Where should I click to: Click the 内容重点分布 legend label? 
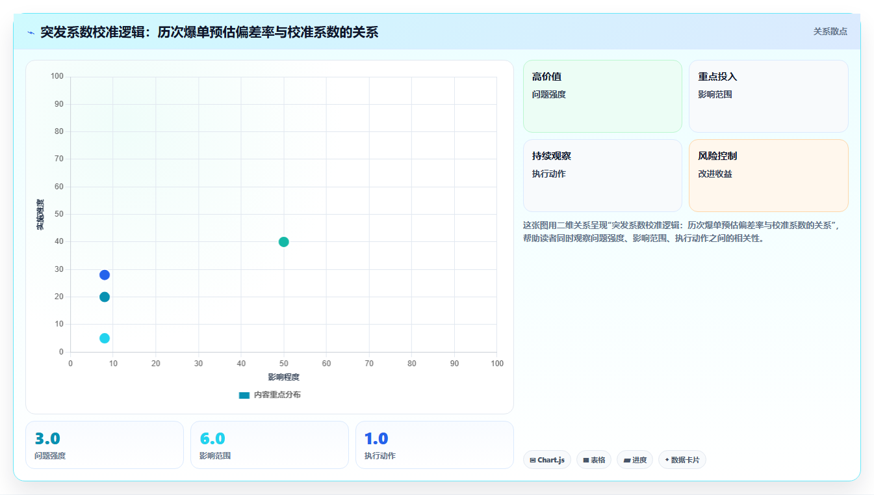click(x=277, y=395)
